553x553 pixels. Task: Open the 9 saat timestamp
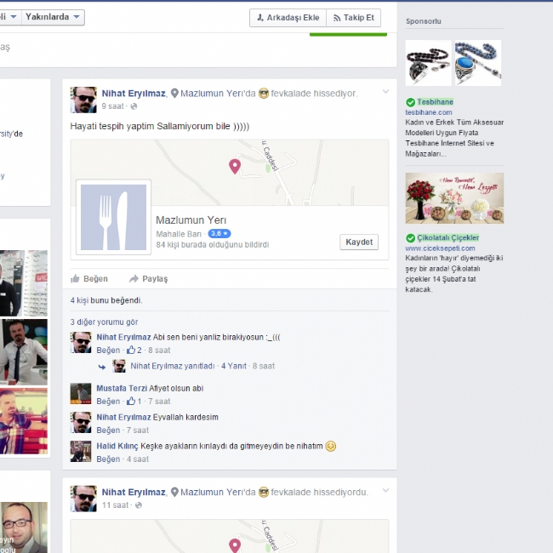click(x=112, y=106)
